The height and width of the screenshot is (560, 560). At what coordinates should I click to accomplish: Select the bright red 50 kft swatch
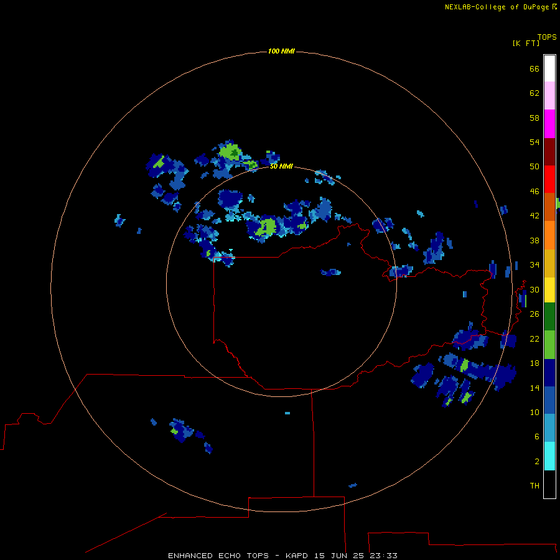(549, 179)
